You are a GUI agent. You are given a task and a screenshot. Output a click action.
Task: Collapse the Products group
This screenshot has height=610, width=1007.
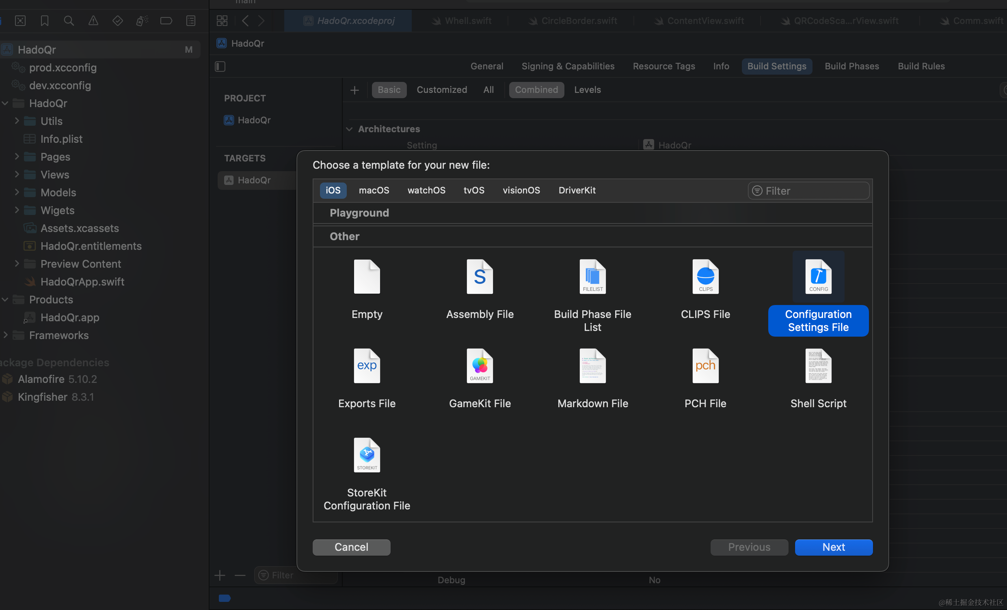5,299
